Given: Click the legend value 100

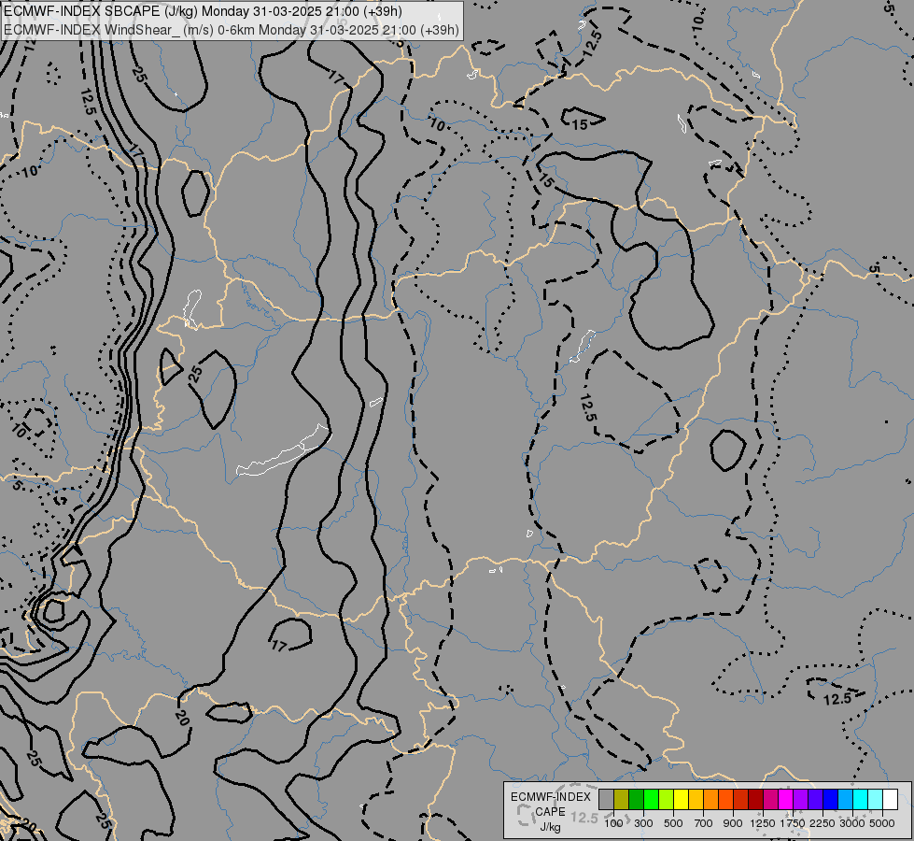Looking at the screenshot, I should click(613, 823).
